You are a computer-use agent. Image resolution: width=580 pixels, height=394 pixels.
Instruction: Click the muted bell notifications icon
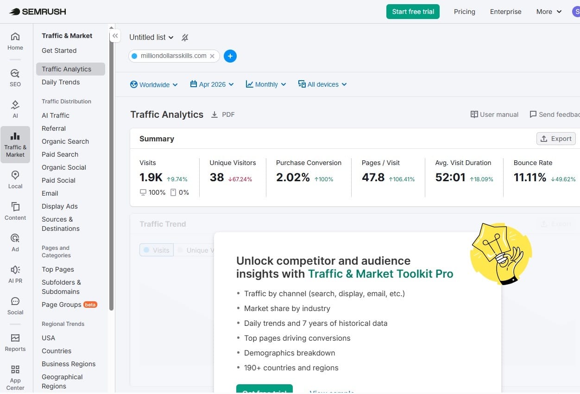coord(185,38)
